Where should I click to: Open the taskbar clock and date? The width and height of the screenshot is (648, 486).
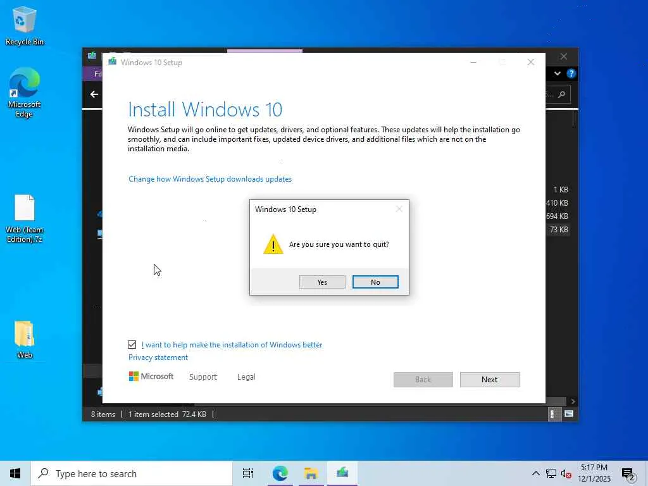coord(594,473)
